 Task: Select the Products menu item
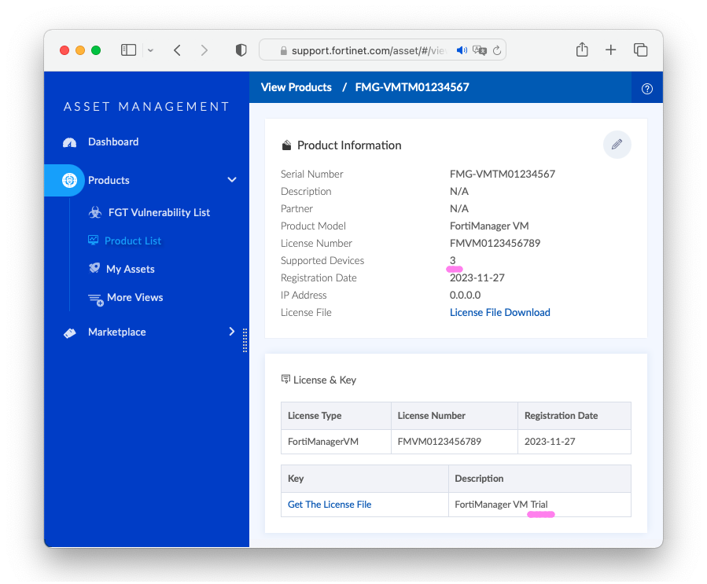109,180
